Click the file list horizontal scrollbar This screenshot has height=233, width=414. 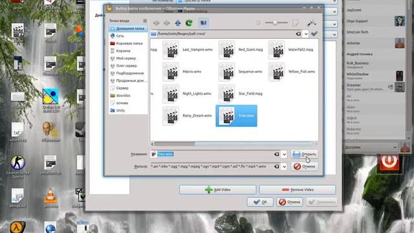point(234,144)
